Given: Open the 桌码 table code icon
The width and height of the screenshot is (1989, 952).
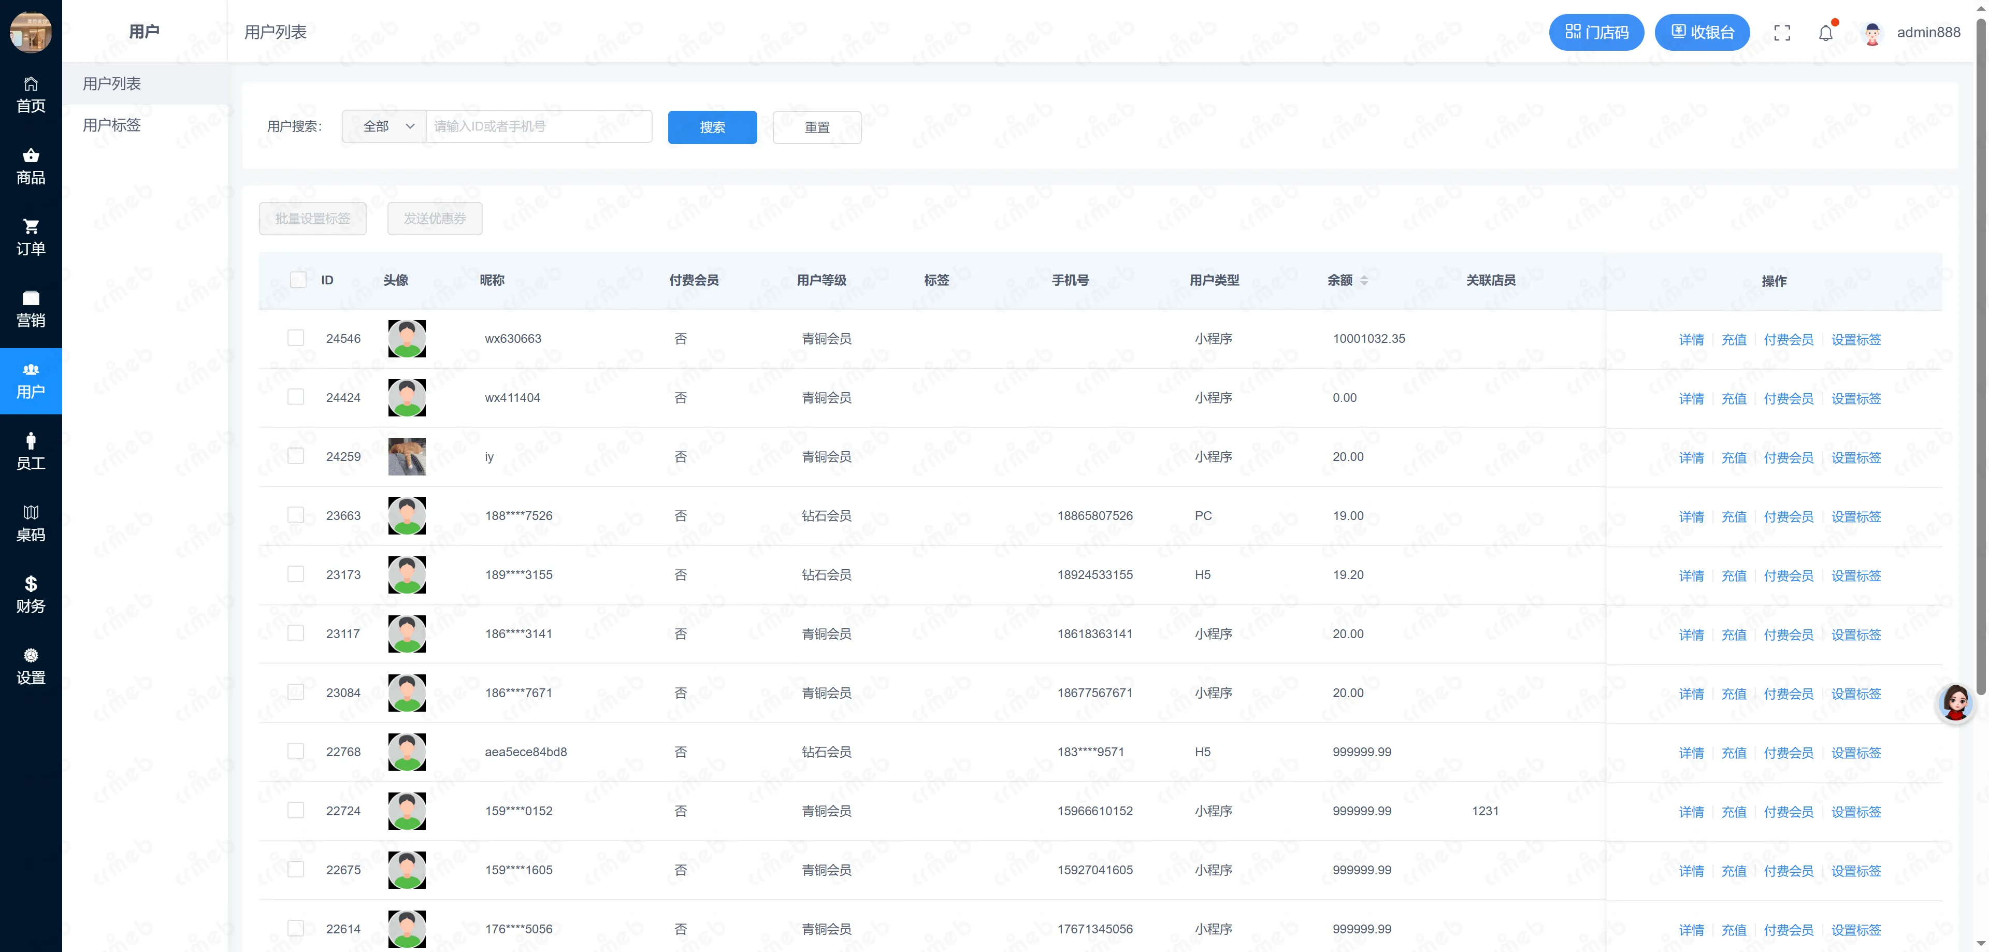Looking at the screenshot, I should point(31,524).
